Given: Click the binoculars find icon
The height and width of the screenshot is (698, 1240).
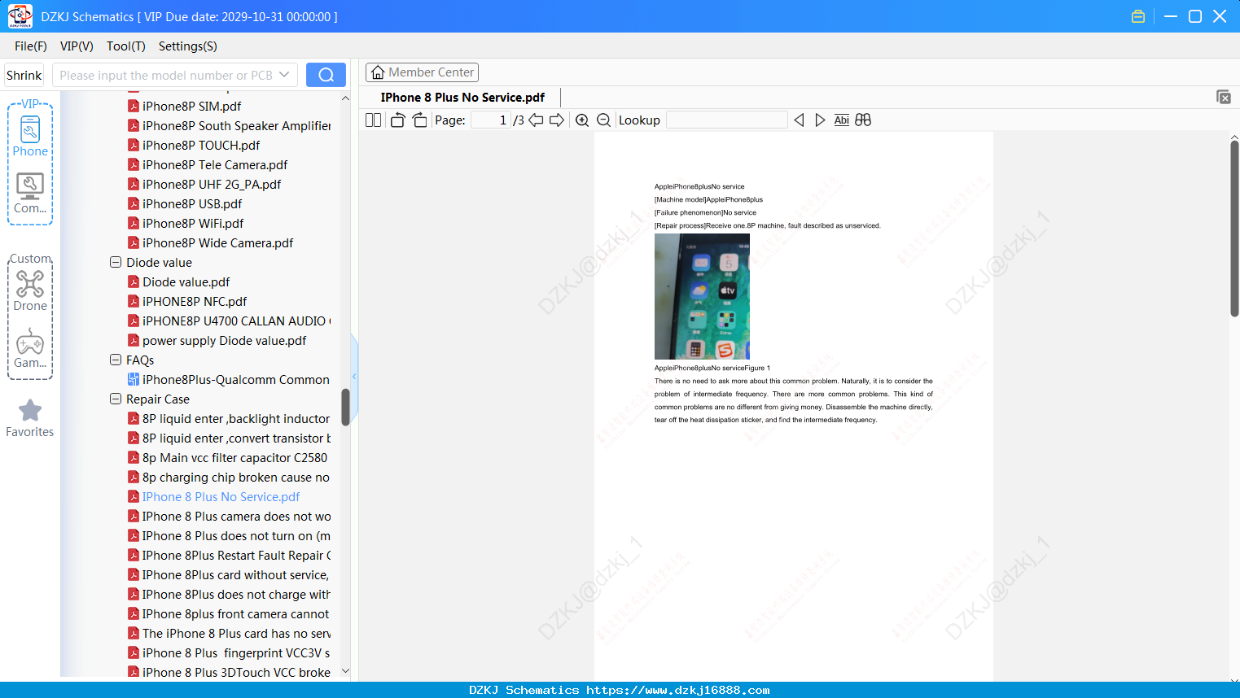Looking at the screenshot, I should (x=863, y=120).
